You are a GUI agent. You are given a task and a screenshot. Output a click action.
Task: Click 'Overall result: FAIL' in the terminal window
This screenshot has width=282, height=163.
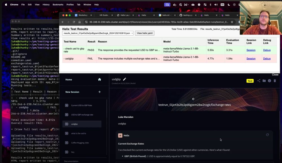[27, 123]
